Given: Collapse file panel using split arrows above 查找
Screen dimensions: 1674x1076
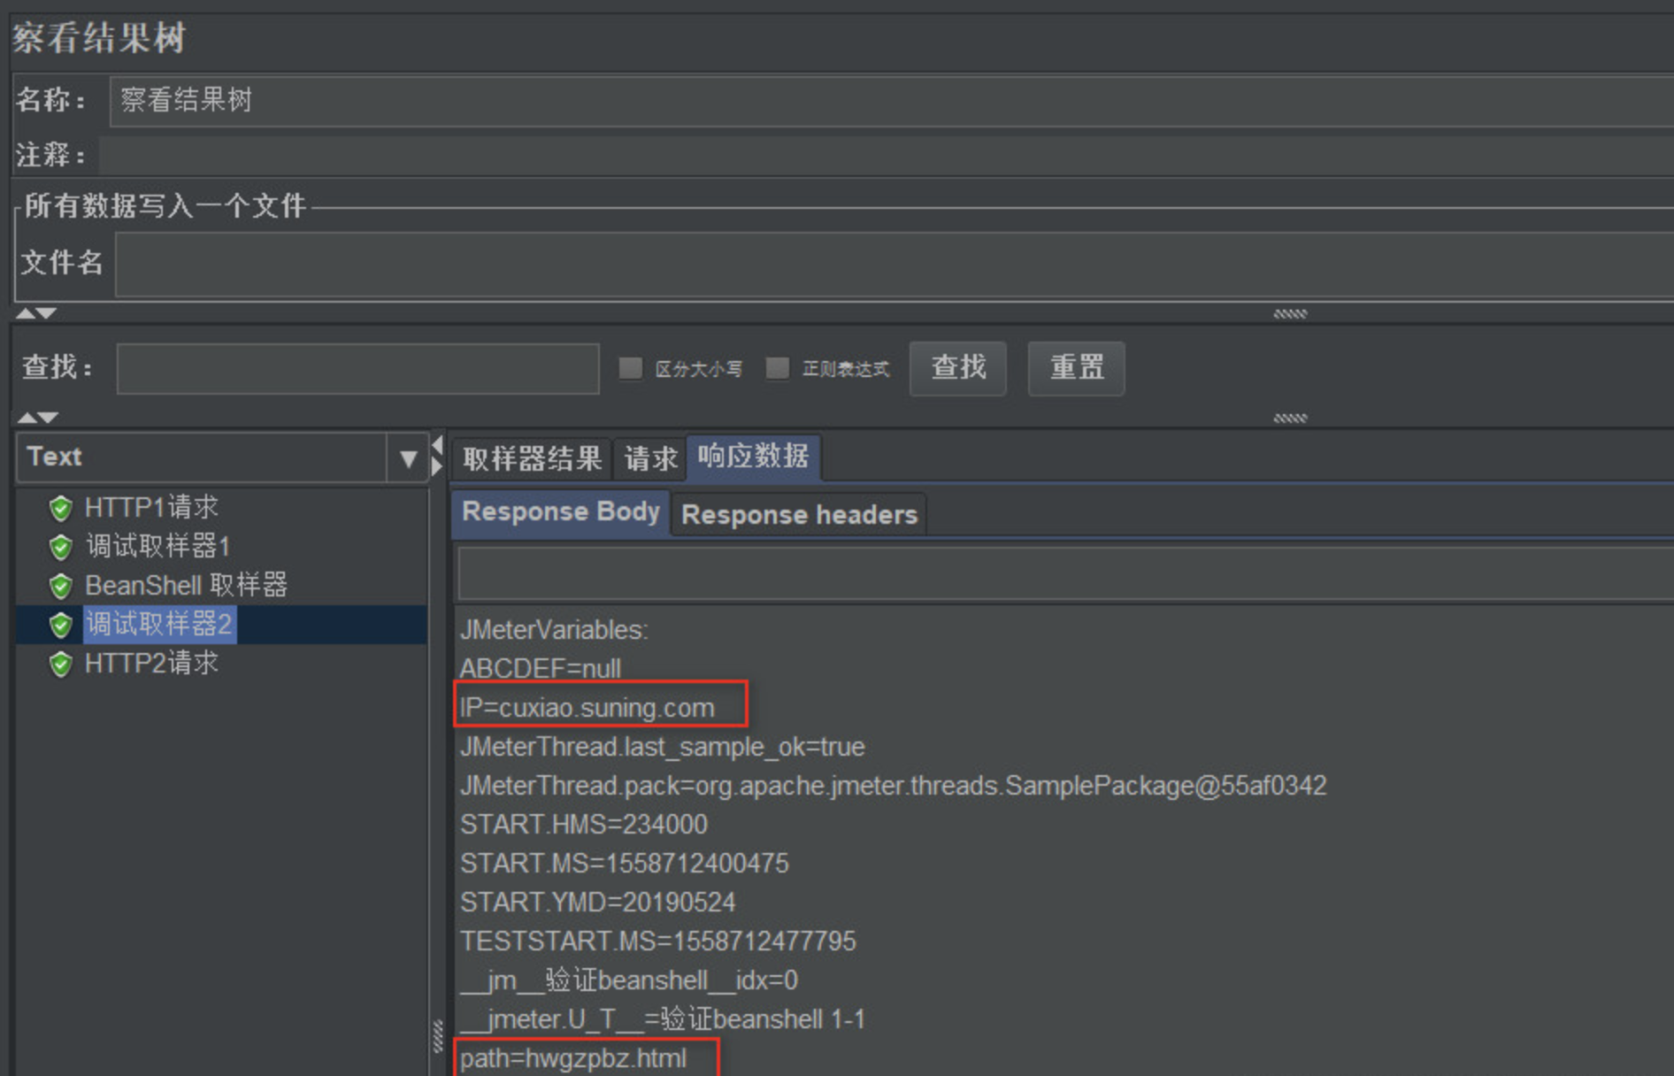Looking at the screenshot, I should click(36, 313).
